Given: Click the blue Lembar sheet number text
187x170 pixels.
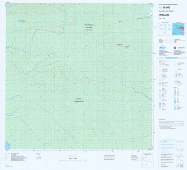Looking at the screenshot, I should (x=166, y=11).
